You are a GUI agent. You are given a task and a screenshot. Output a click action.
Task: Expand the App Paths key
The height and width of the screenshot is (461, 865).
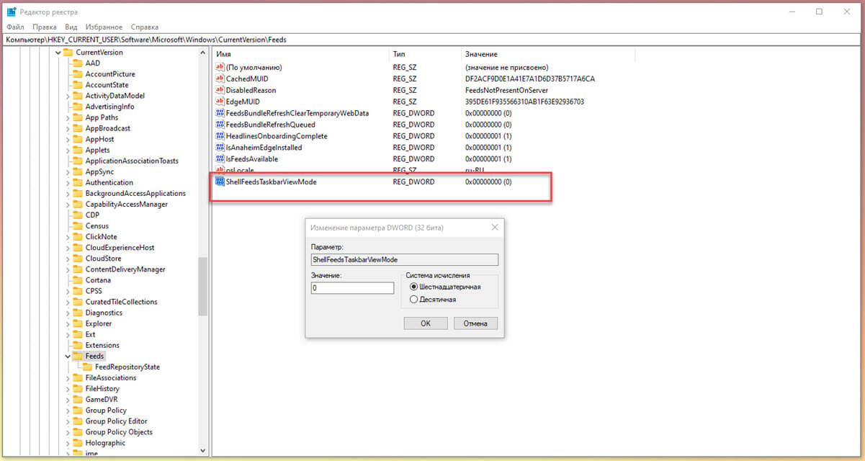[x=68, y=117]
